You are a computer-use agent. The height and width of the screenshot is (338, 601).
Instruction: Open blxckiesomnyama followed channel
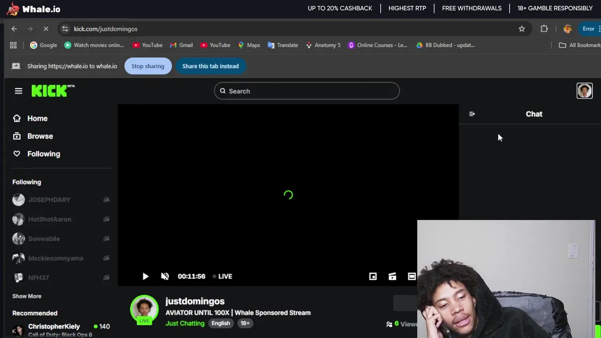tap(61, 258)
